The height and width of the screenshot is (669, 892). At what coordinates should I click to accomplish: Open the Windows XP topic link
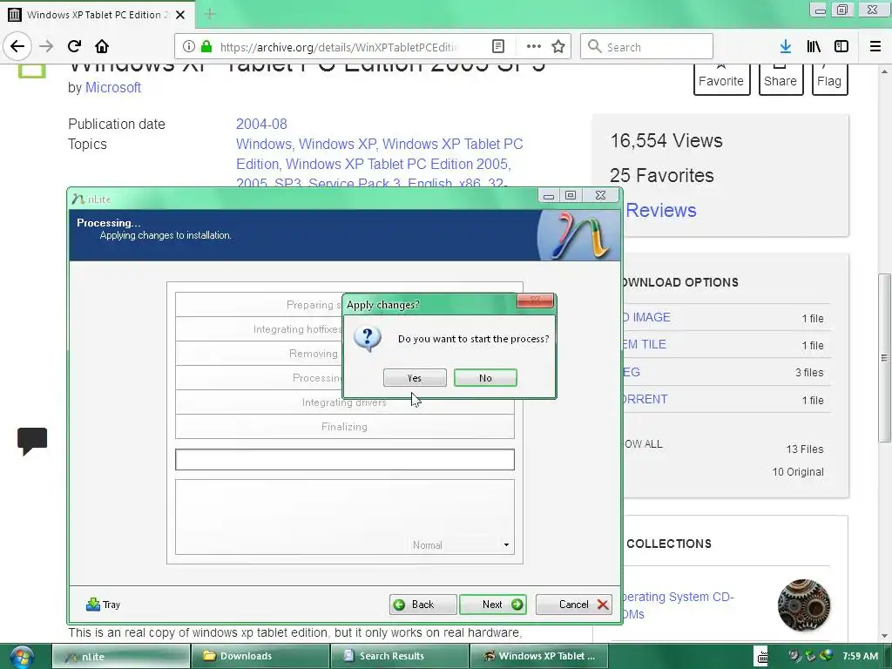pos(337,144)
